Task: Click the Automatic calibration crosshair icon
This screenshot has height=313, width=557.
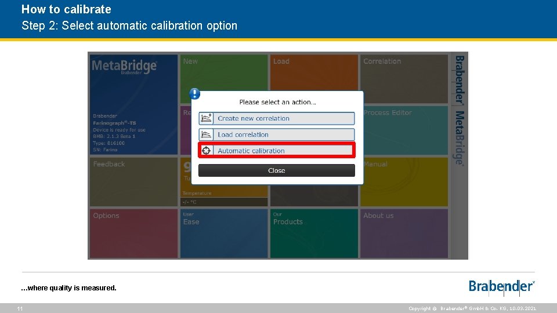Action: 206,151
